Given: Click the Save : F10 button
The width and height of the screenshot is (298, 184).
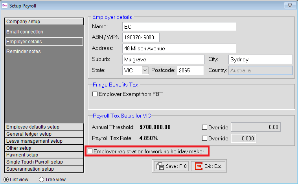Looking at the screenshot, I should [171, 166].
